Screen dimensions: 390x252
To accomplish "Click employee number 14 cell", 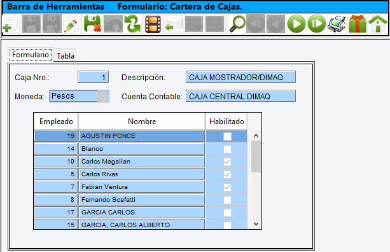I will click(56, 149).
